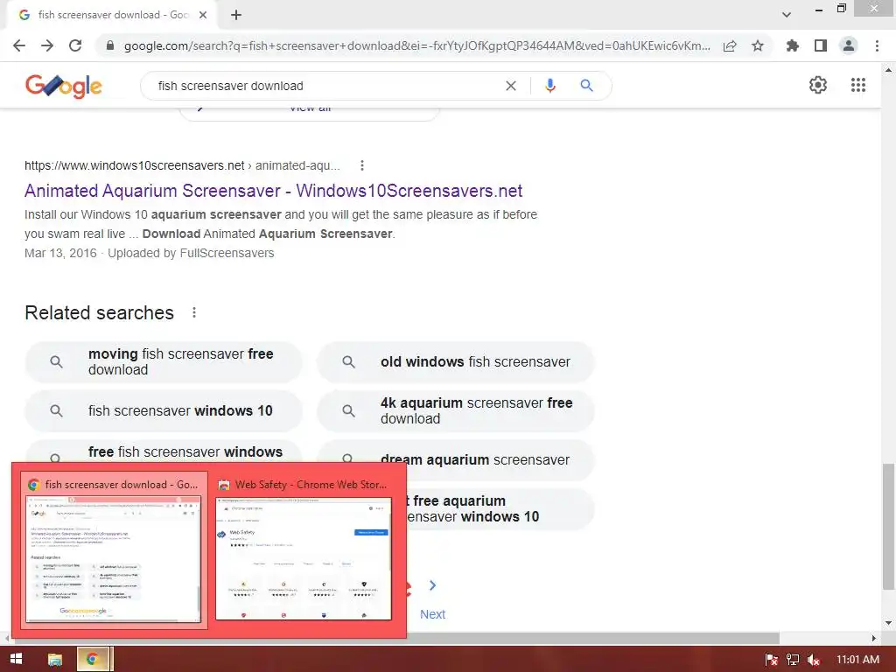Start voice search with microphone icon

pyautogui.click(x=550, y=86)
